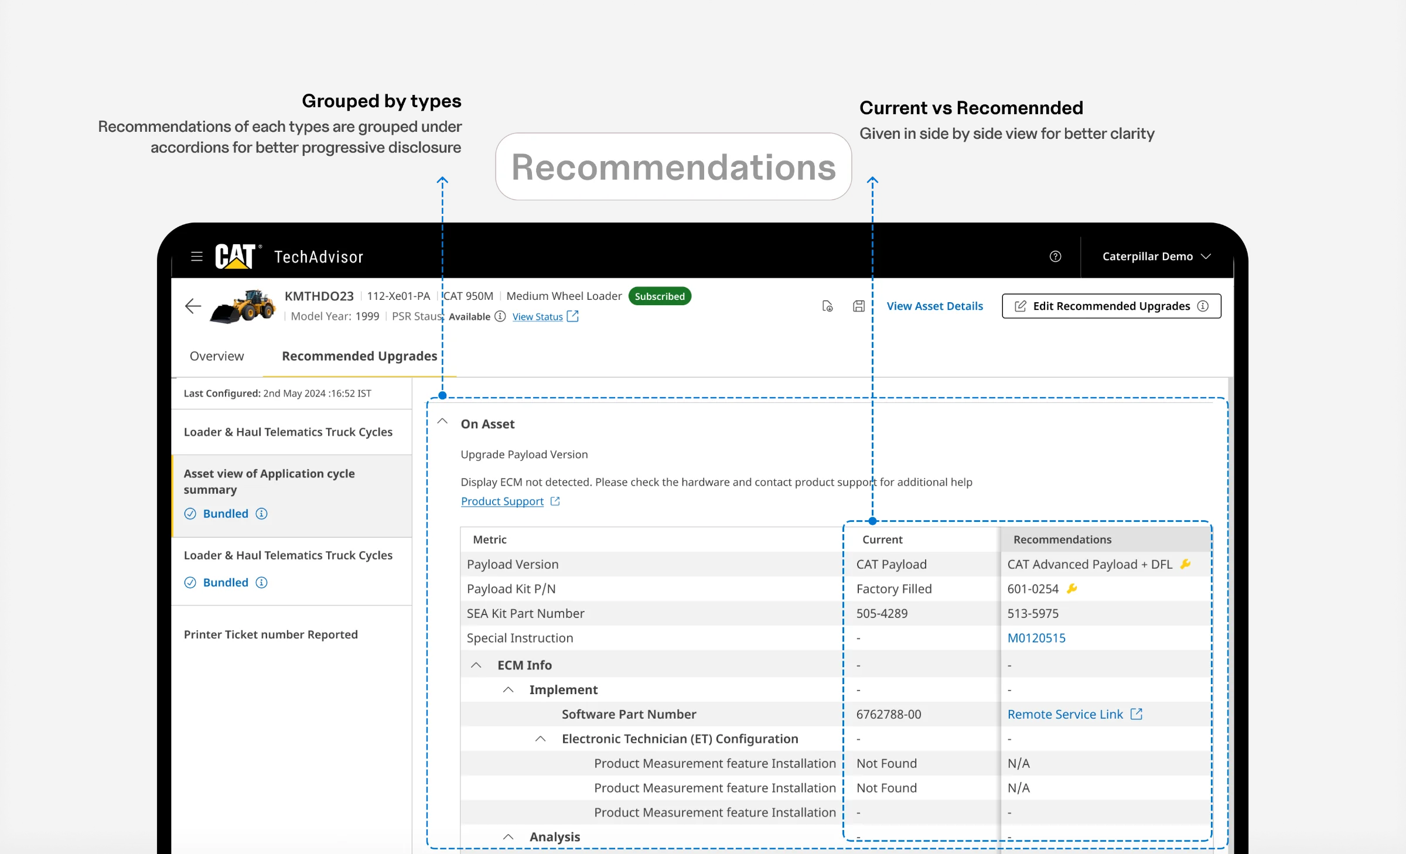Open the Product Support link
Viewport: 1406px width, 854px height.
click(502, 501)
